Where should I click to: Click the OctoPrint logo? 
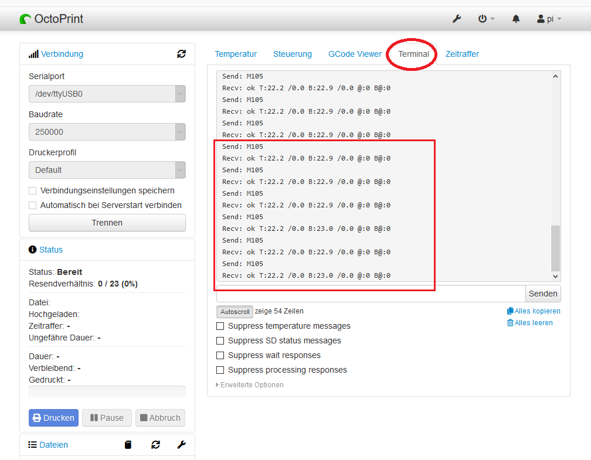coord(51,19)
